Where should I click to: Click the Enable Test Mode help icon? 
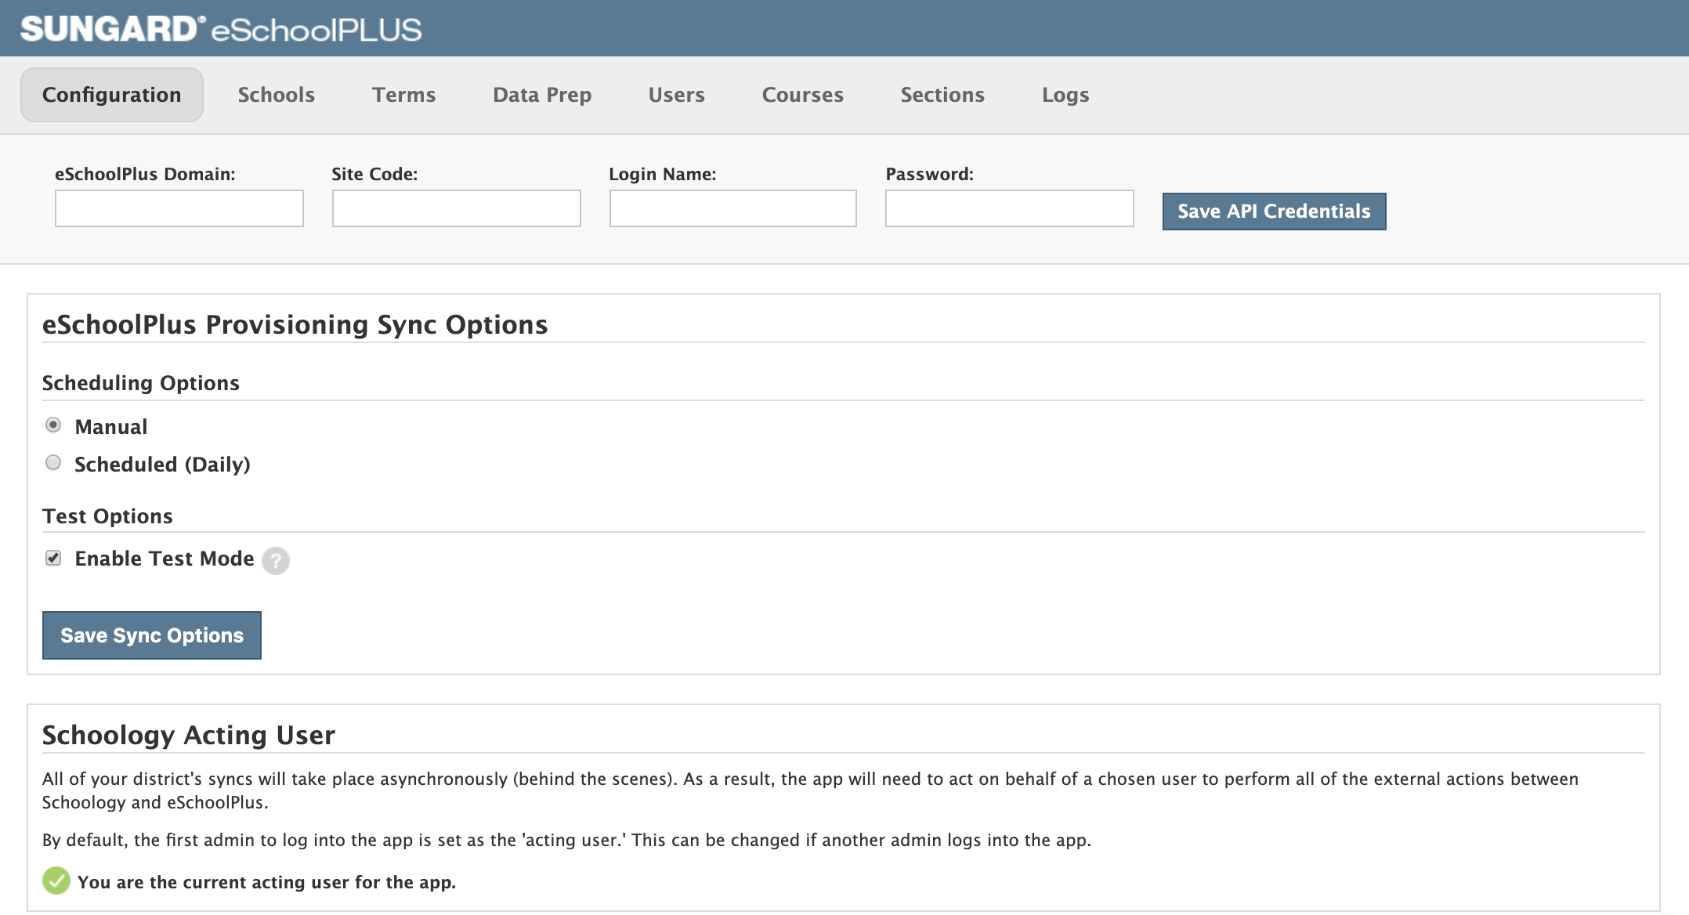coord(275,561)
